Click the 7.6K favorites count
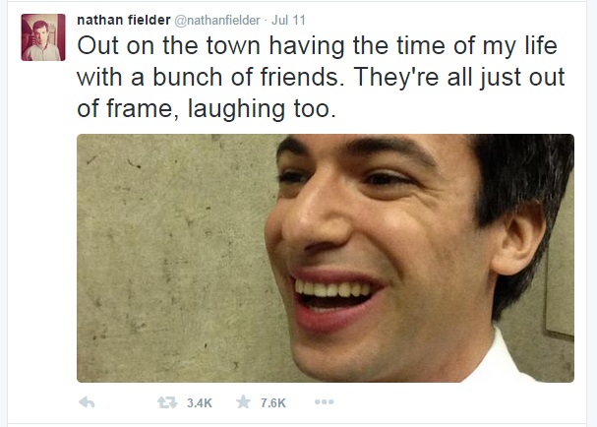Image resolution: width=597 pixels, height=427 pixels. [273, 403]
